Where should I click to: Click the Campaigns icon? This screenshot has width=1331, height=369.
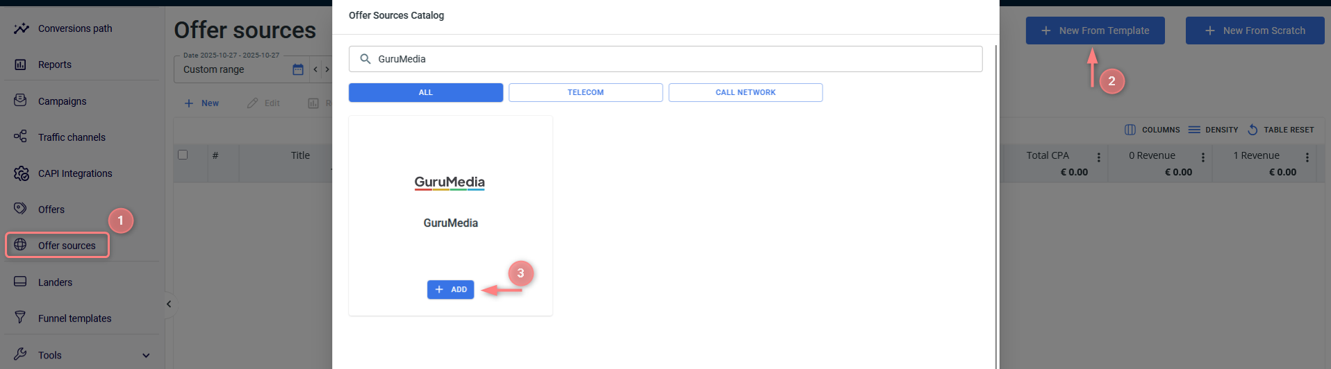click(x=21, y=101)
